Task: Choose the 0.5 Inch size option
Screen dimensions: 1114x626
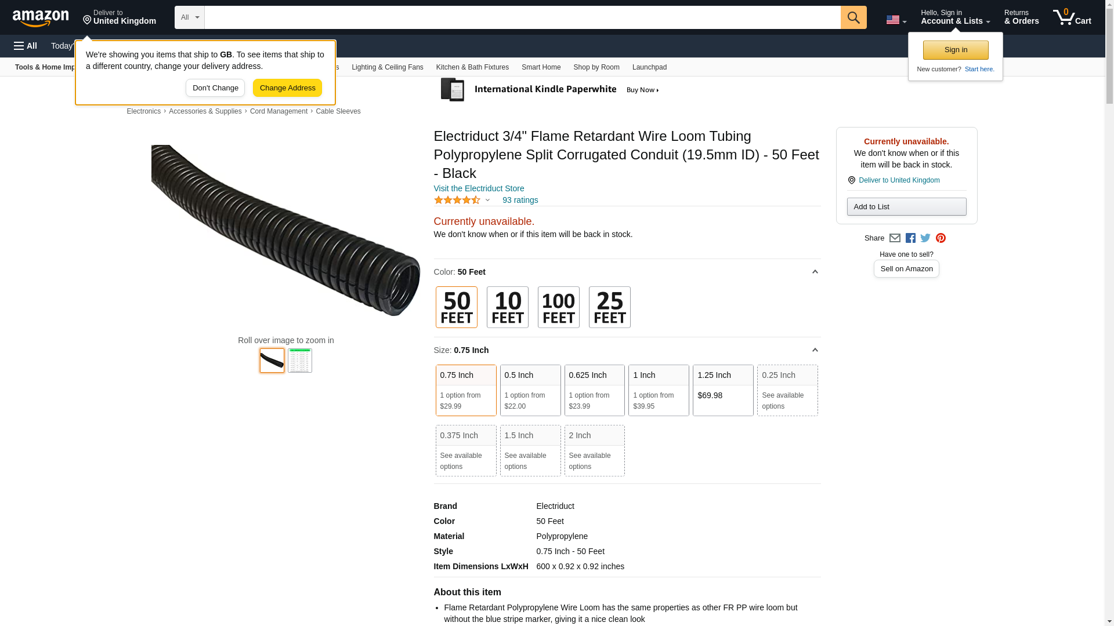Action: (530, 390)
